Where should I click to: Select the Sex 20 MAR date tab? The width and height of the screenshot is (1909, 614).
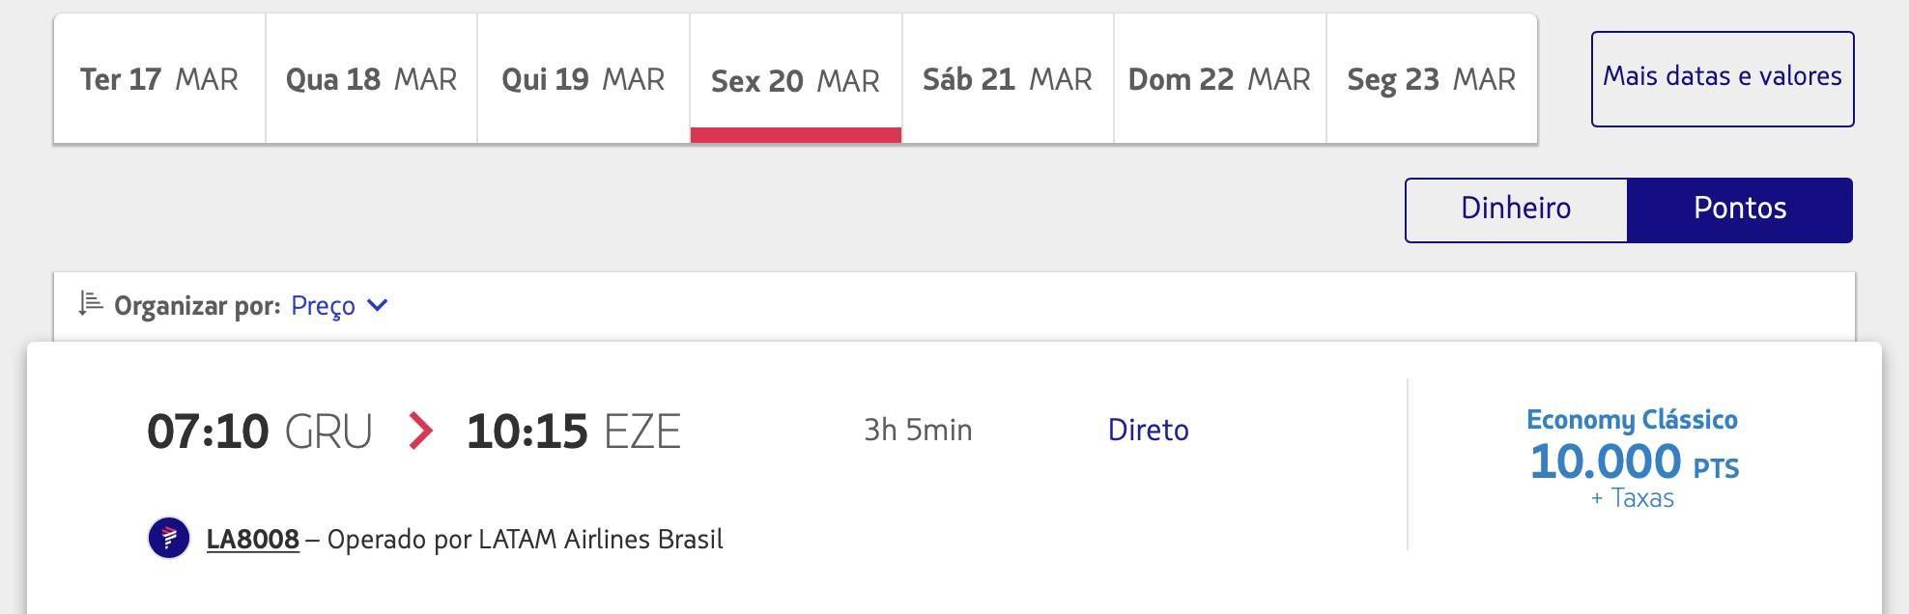pos(796,79)
